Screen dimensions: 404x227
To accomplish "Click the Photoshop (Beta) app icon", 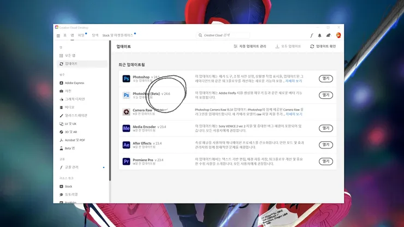I will pos(126,95).
